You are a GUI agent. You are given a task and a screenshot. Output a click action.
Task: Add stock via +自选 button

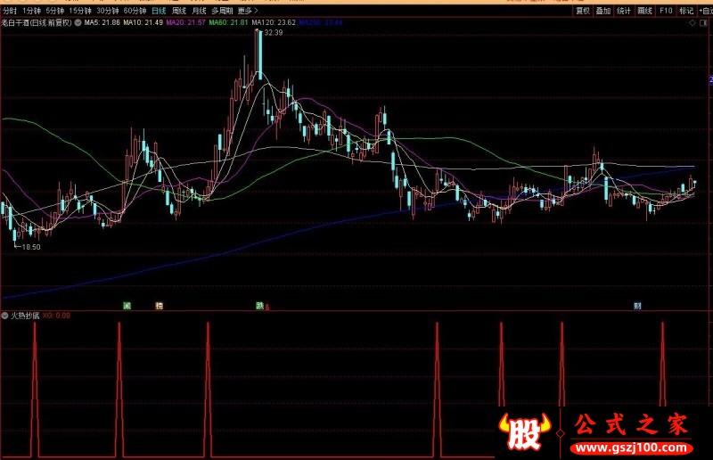[x=705, y=11]
